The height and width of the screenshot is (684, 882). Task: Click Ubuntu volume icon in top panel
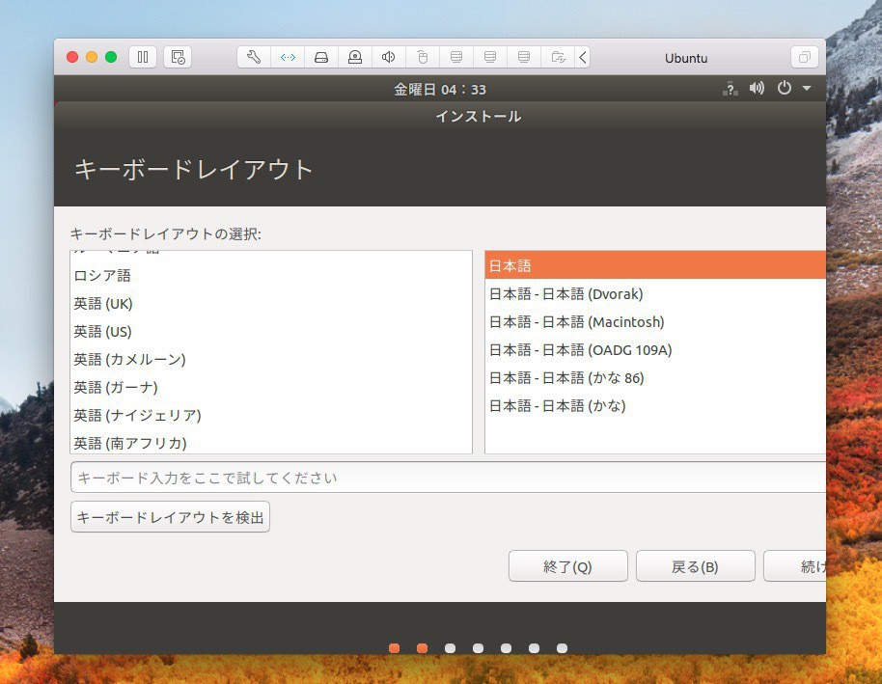click(x=757, y=89)
